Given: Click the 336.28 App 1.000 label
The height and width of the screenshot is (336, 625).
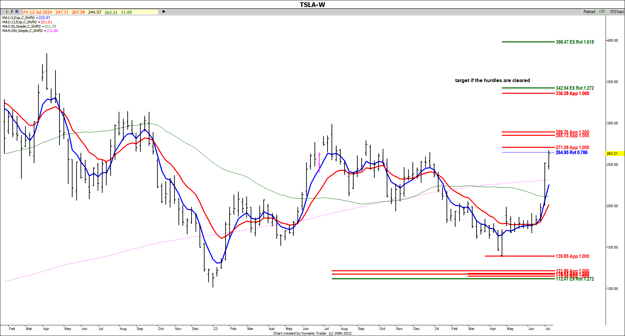Looking at the screenshot, I should 573,93.
